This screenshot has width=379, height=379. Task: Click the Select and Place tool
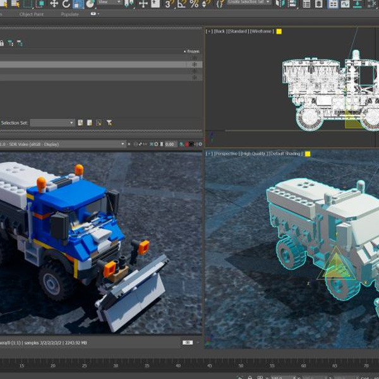click(90, 4)
